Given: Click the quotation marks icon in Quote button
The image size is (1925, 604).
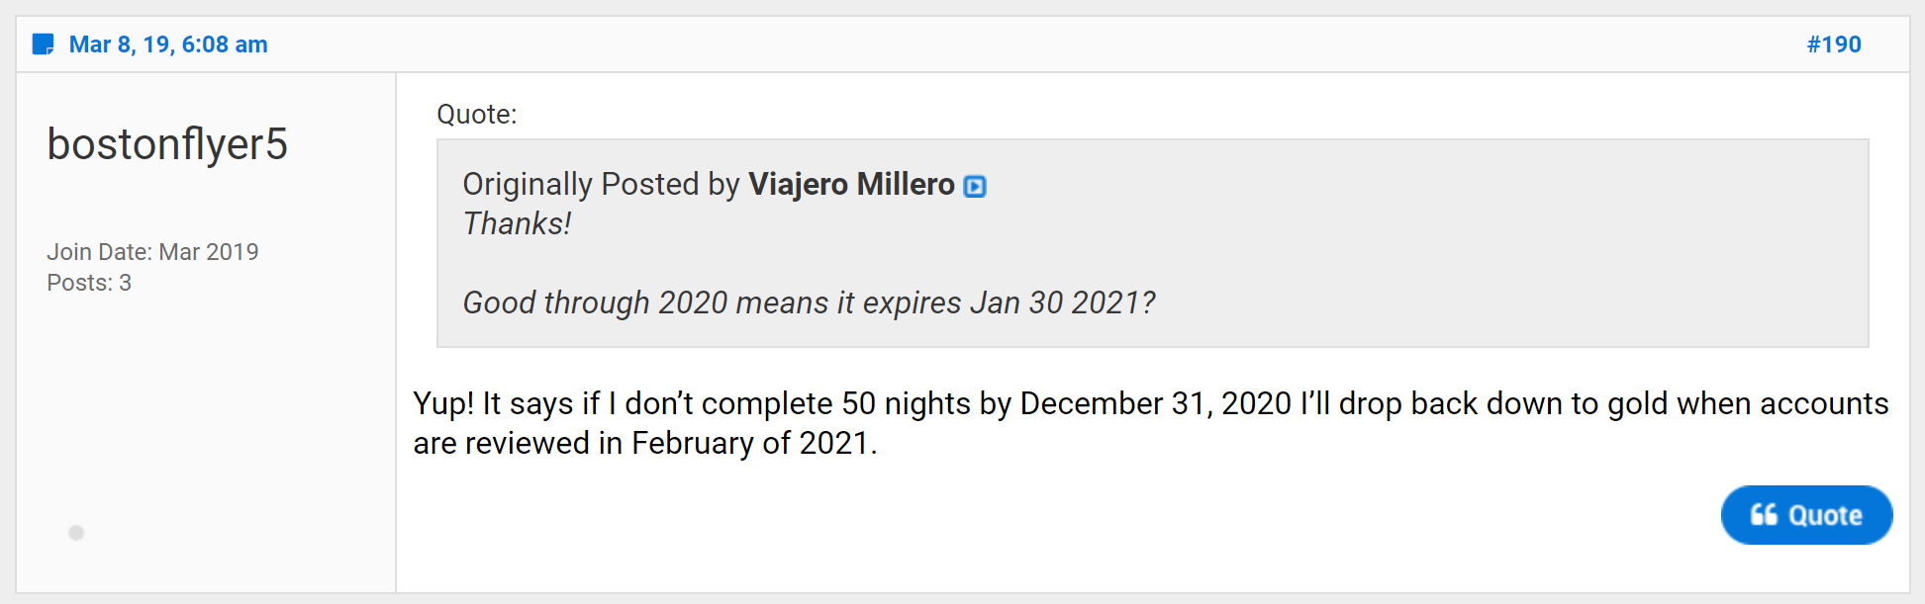Looking at the screenshot, I should coord(1764,515).
